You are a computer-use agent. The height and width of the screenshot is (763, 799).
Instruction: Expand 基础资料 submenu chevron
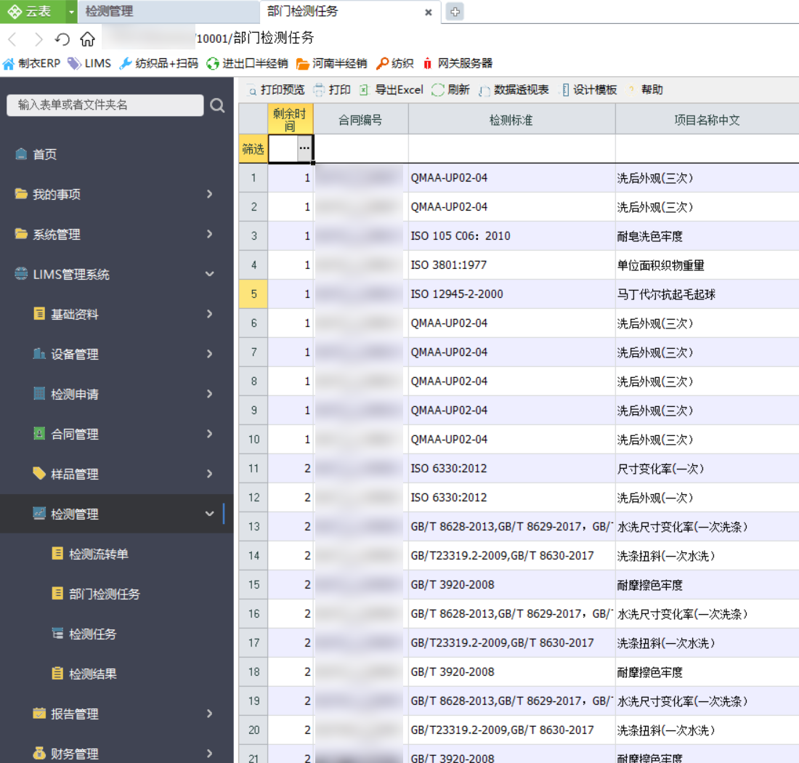coord(209,314)
